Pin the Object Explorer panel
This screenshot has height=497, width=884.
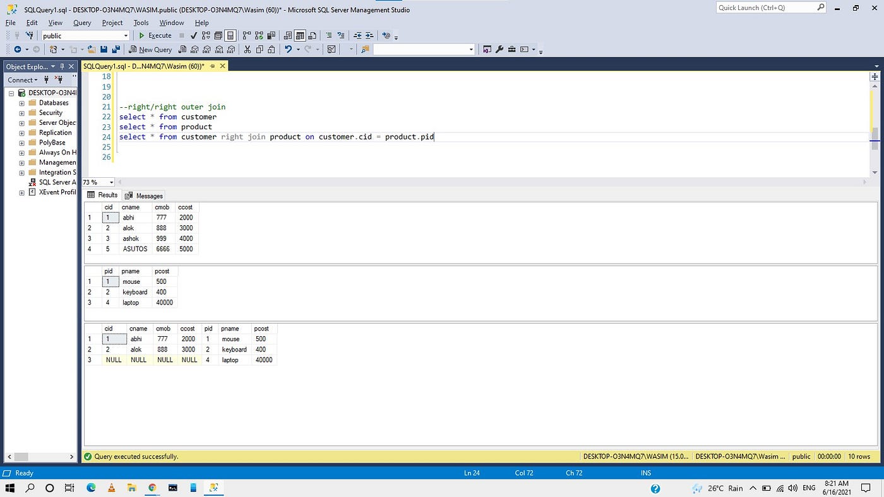pos(63,66)
